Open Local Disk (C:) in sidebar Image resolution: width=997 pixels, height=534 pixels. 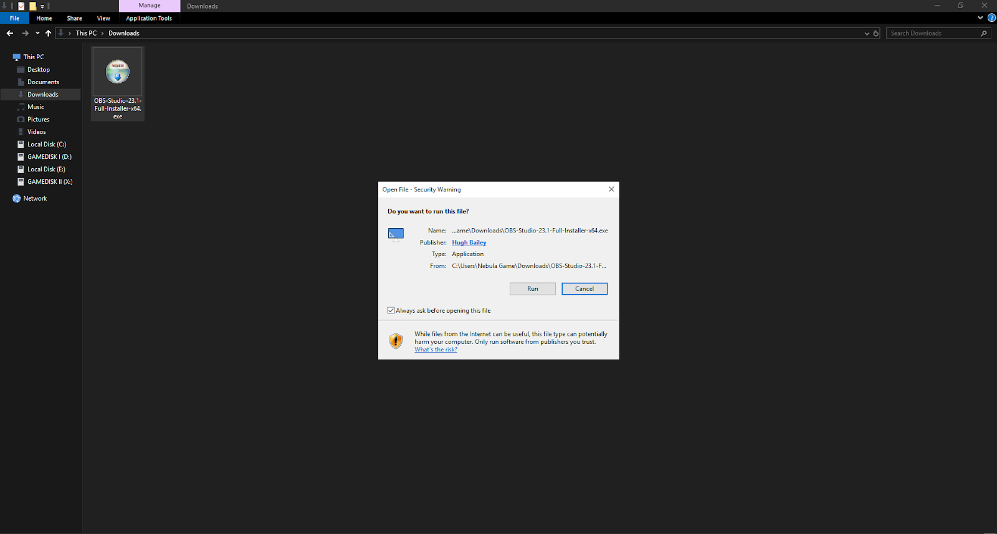(47, 145)
